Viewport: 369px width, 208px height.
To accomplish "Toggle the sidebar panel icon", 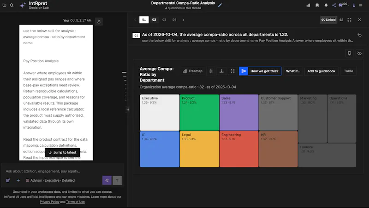I will click(x=4, y=5).
